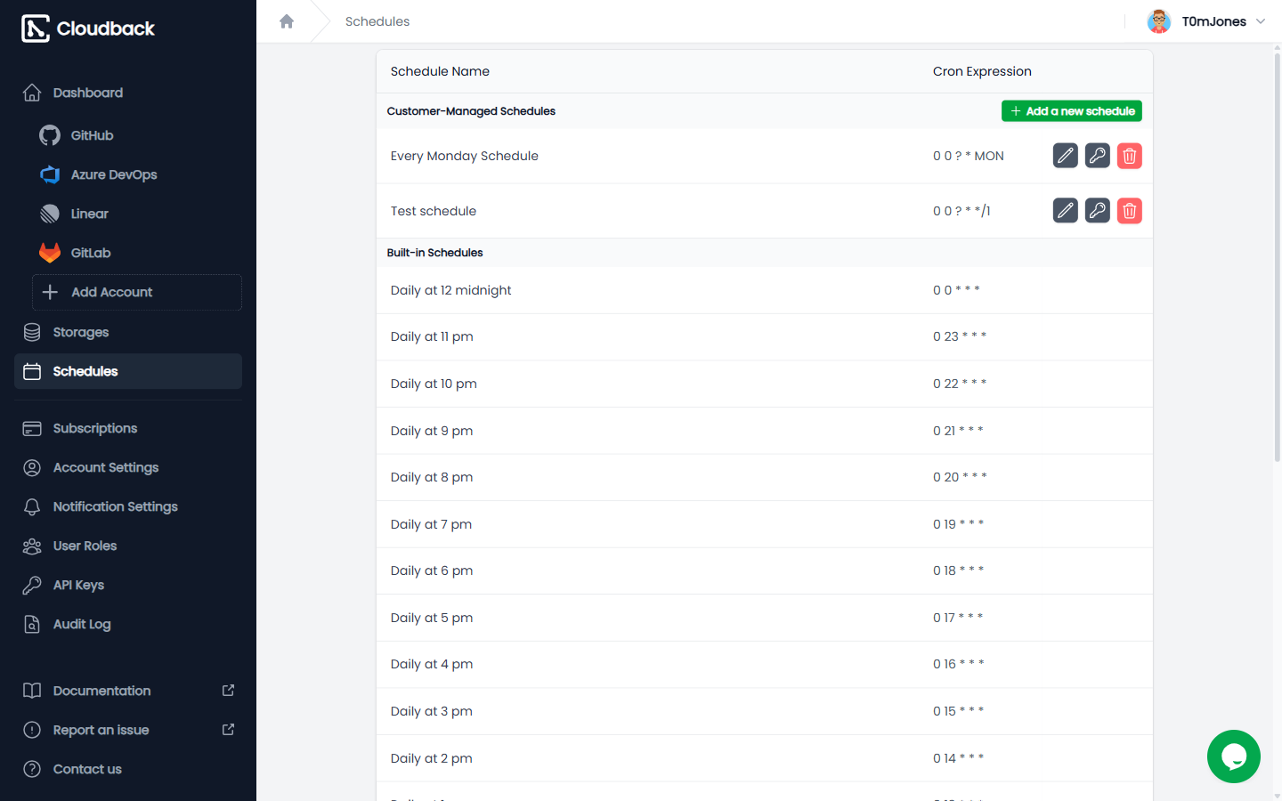1282x801 pixels.
Task: Open the GitLab account
Action: pyautogui.click(x=137, y=253)
